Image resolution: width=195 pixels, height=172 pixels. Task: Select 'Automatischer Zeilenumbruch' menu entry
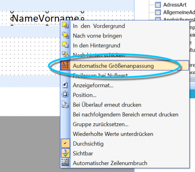click(x=110, y=163)
